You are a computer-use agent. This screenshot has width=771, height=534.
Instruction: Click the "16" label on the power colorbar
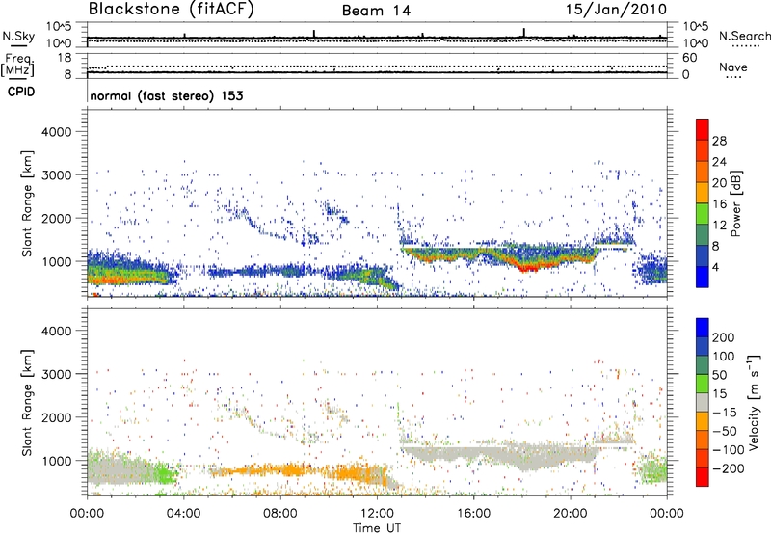(x=719, y=204)
